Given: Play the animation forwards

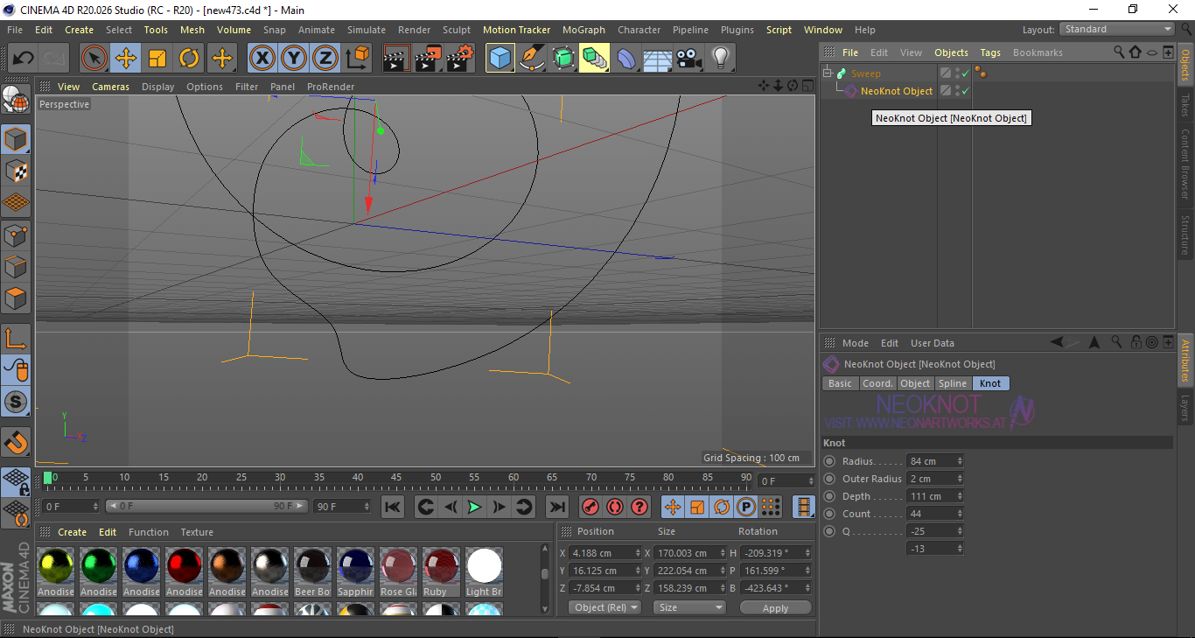Looking at the screenshot, I should click(x=474, y=507).
